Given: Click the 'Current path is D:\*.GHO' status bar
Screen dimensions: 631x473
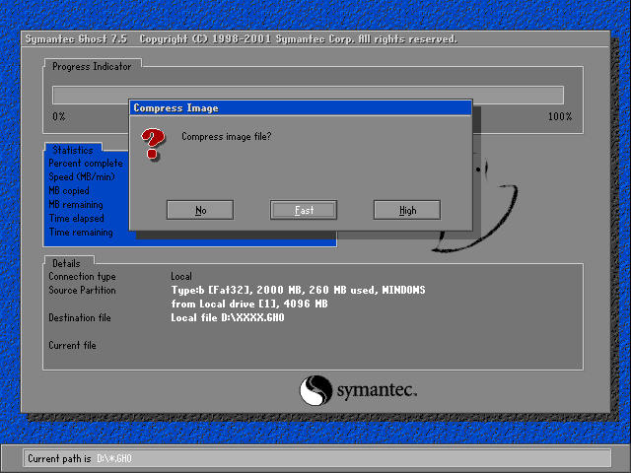Looking at the screenshot, I should coord(317,458).
